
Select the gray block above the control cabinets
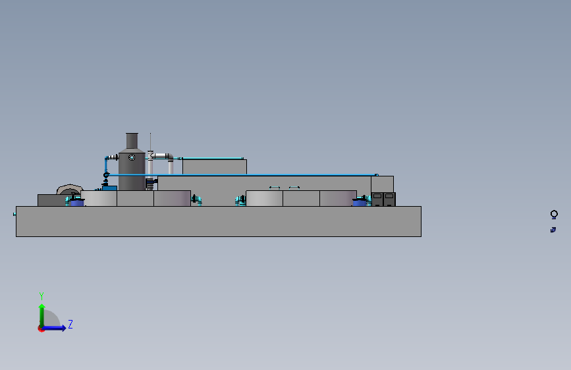coord(383,184)
